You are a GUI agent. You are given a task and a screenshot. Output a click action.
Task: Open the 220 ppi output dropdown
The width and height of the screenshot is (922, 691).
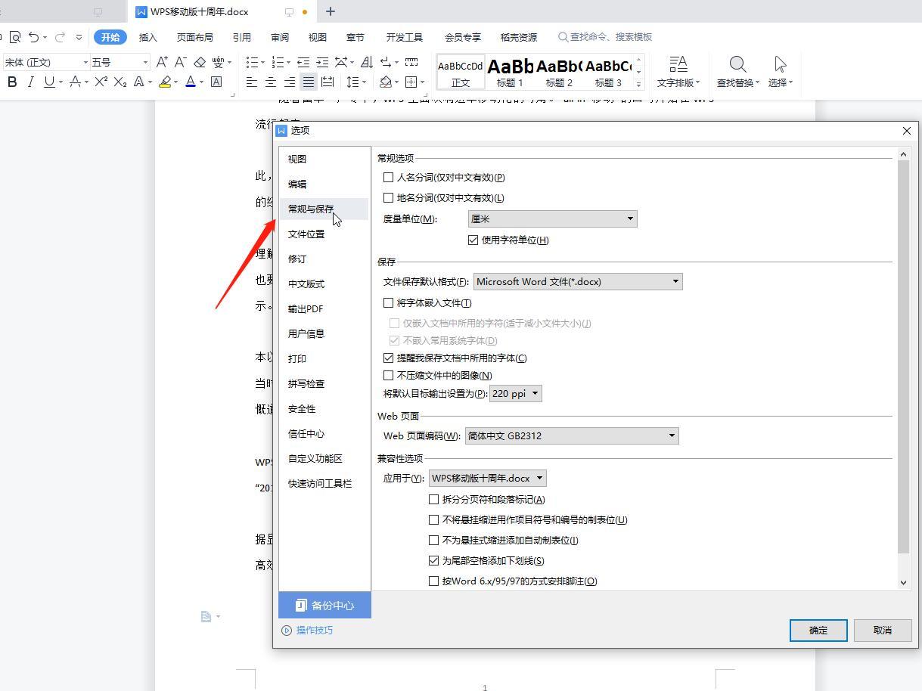516,394
